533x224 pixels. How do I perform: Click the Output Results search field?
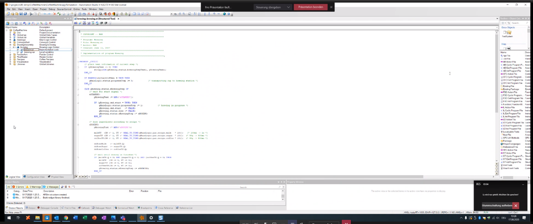260,187
